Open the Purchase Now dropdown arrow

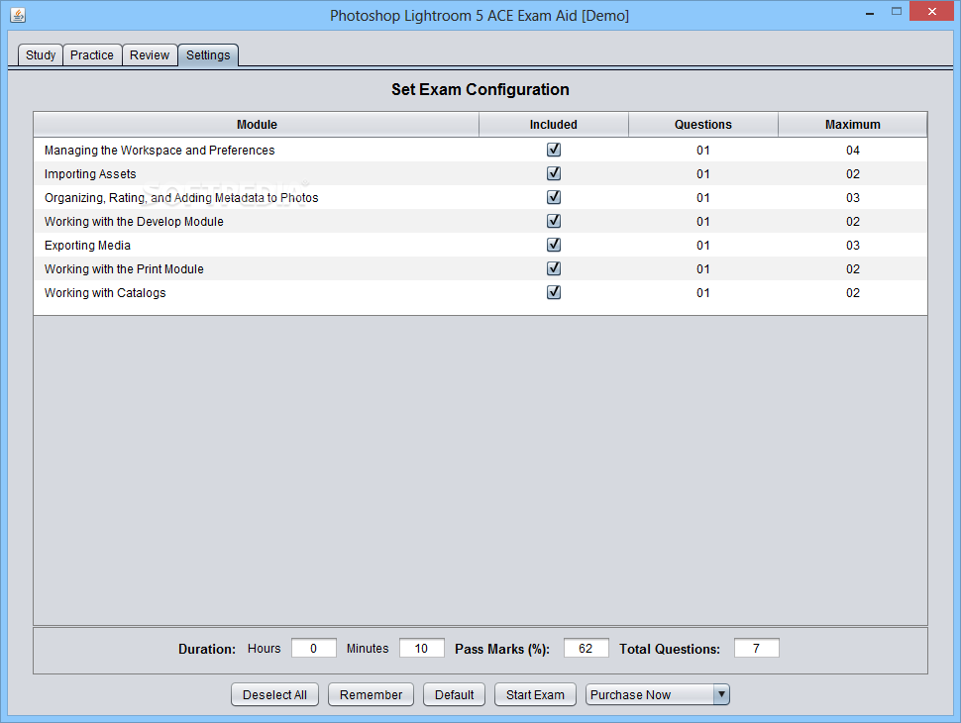721,694
